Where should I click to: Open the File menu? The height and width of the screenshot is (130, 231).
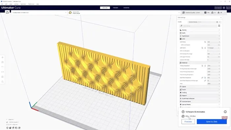pos(2,4)
